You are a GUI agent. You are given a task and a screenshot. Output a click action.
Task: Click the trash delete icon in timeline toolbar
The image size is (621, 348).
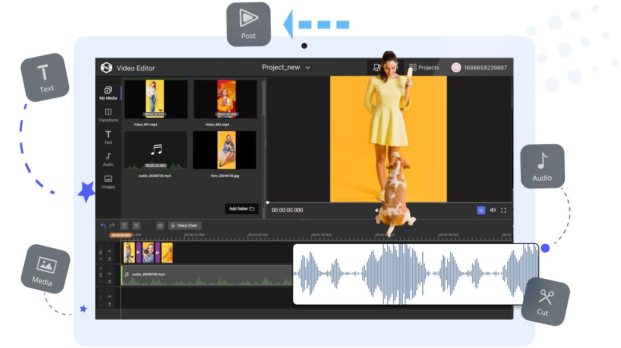pos(124,225)
